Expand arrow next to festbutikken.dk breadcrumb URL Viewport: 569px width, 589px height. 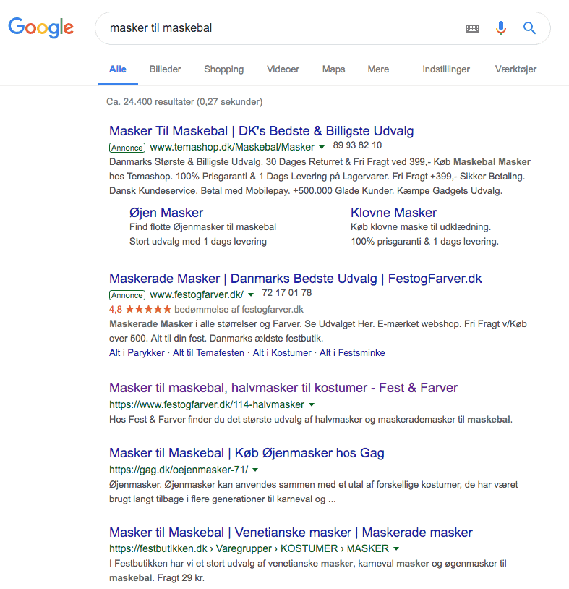396,548
